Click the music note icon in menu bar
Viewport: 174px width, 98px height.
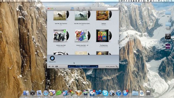pyautogui.click(x=126, y=1)
